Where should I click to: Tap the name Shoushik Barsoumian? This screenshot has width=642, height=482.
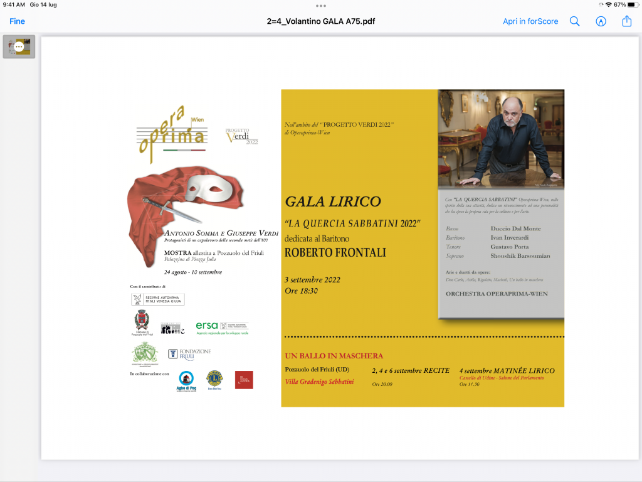[x=520, y=256]
